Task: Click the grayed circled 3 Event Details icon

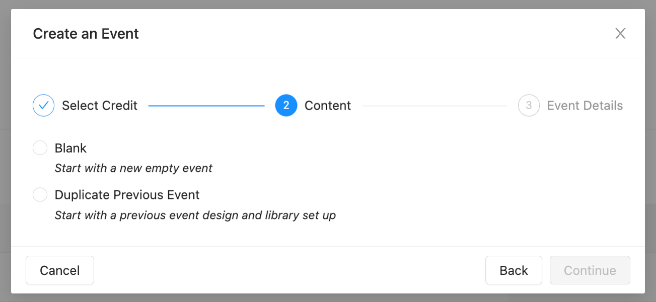Action: click(x=529, y=105)
